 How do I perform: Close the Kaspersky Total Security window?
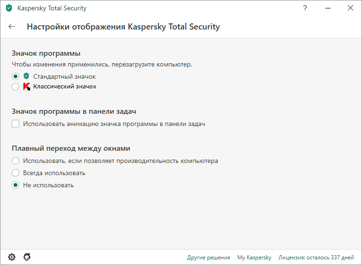[x=350, y=8]
